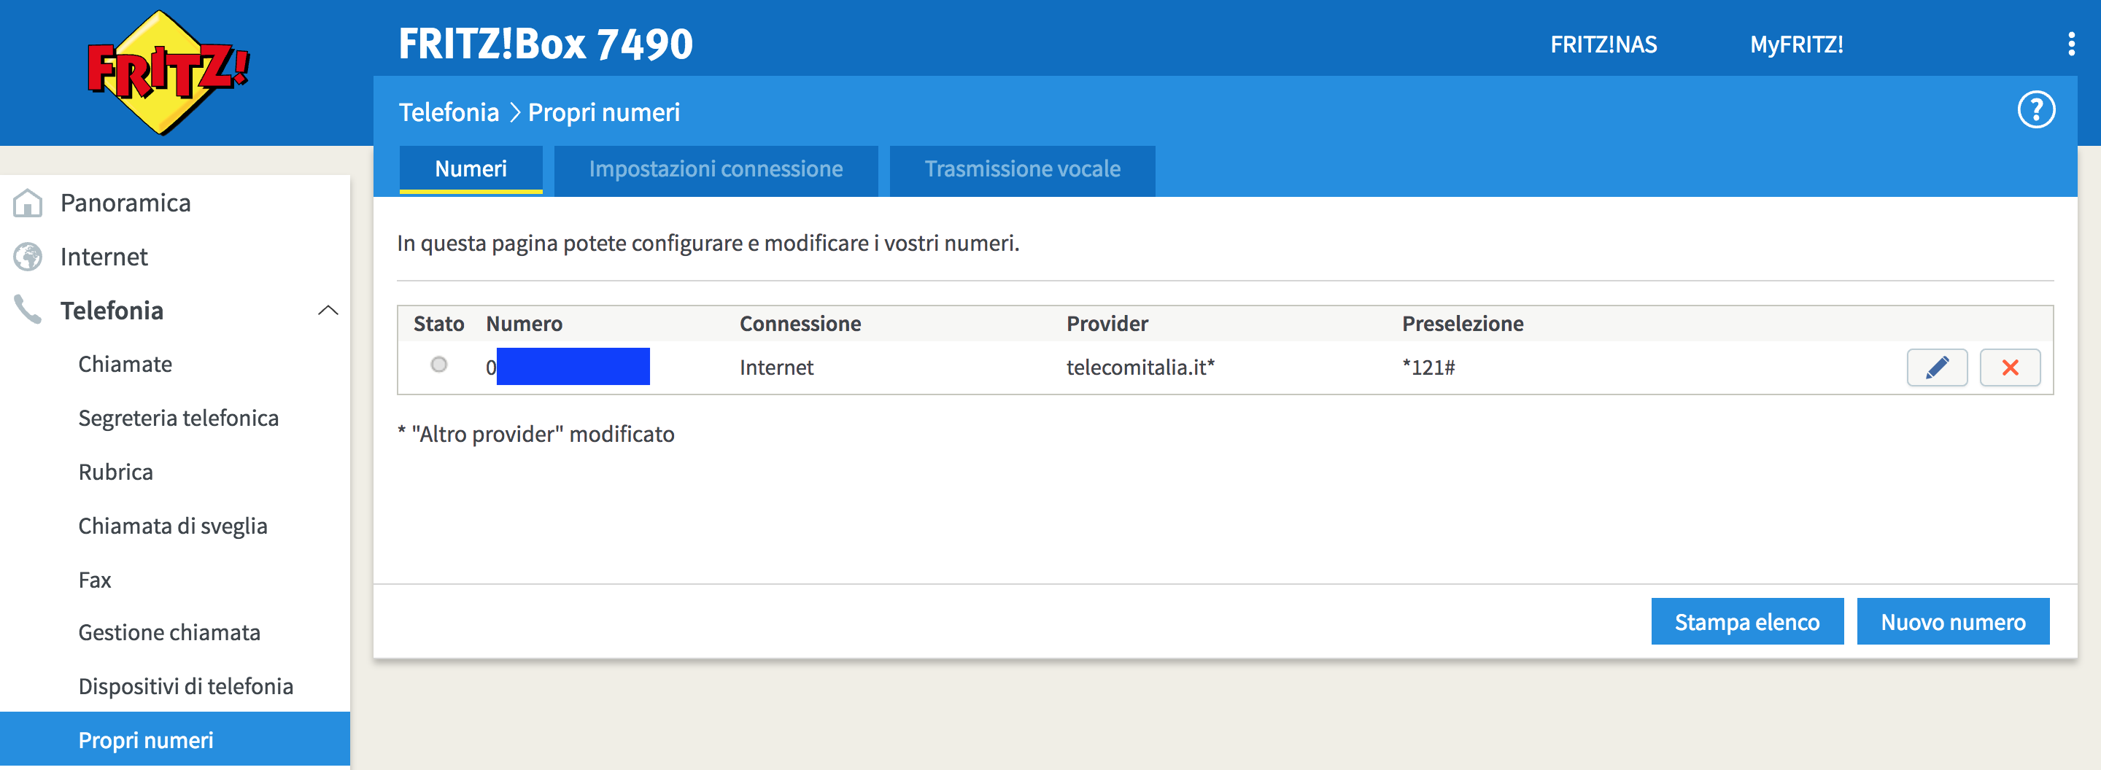Viewport: 2101px width, 770px height.
Task: Select Propri numeri in sidebar
Action: tap(174, 739)
